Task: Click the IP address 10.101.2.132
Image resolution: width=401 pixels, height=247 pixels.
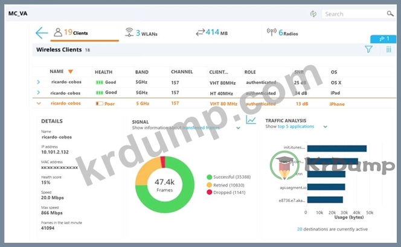Action: click(55, 152)
